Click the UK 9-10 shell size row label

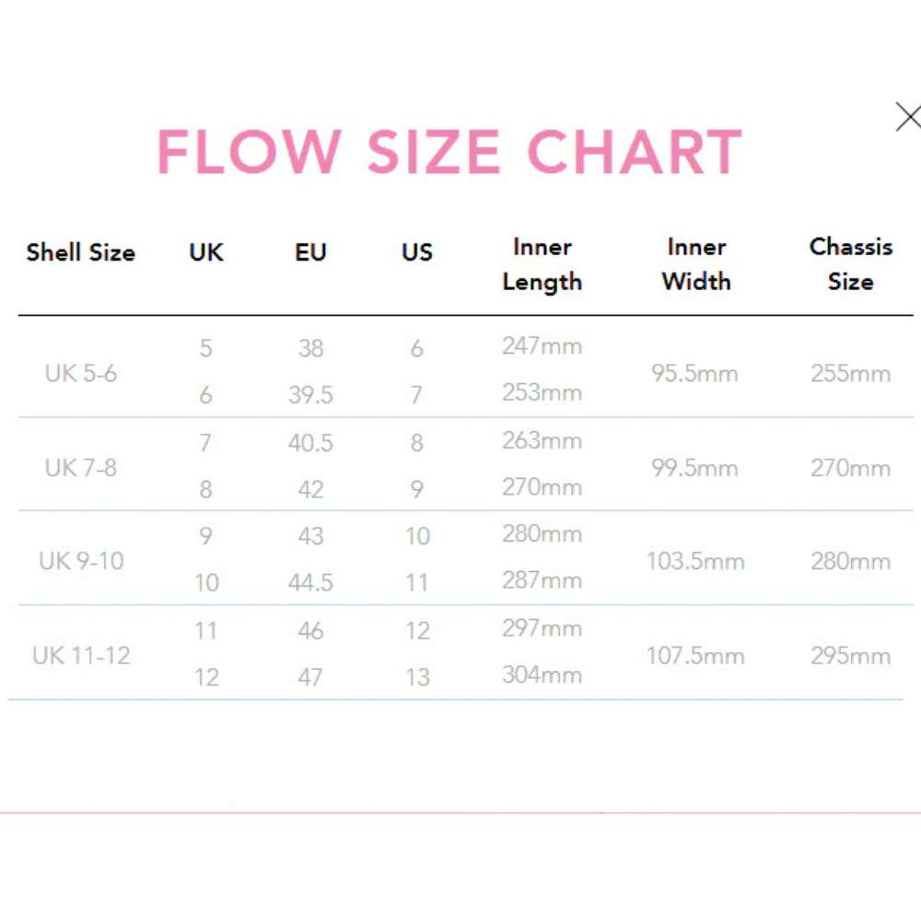pos(81,561)
